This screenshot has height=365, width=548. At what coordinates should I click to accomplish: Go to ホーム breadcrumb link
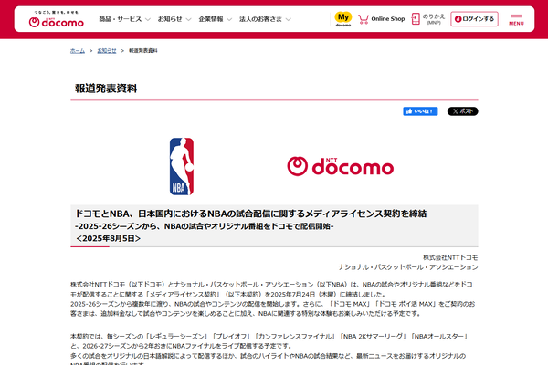[78, 51]
